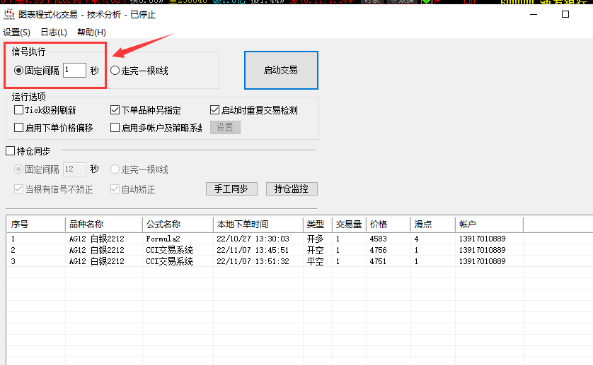The width and height of the screenshot is (593, 365).
Task: Open the 日志(L) menu
Action: tap(54, 32)
